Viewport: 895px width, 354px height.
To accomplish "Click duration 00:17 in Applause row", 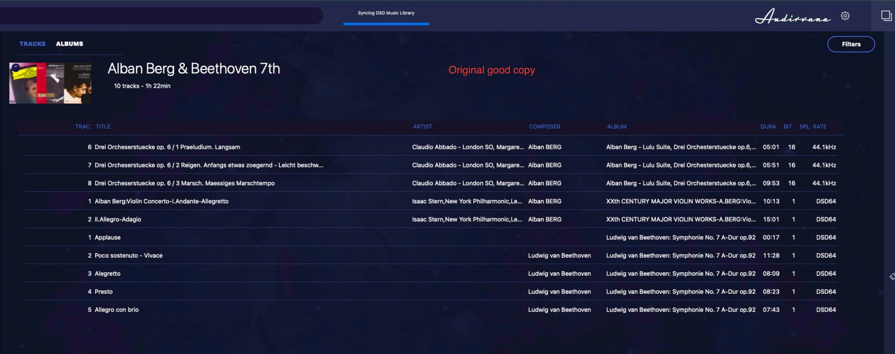I will (771, 238).
